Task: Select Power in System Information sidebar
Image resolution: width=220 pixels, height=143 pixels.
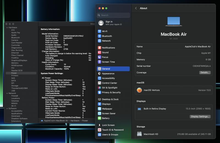Action: click(21, 73)
